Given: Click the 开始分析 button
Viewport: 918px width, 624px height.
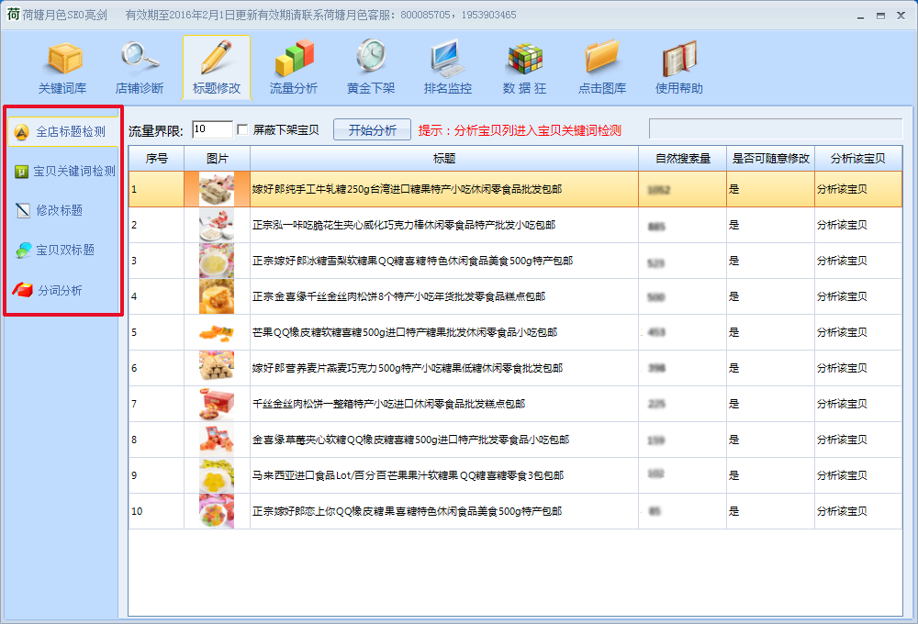Looking at the screenshot, I should pos(371,128).
